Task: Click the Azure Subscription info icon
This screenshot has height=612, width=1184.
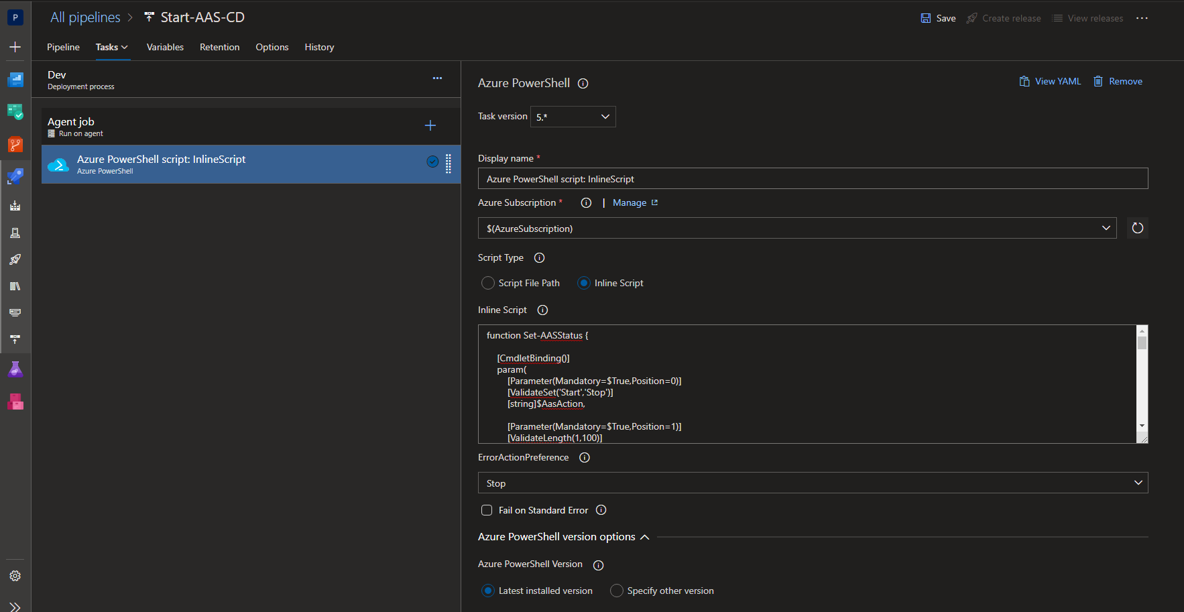Action: 586,203
